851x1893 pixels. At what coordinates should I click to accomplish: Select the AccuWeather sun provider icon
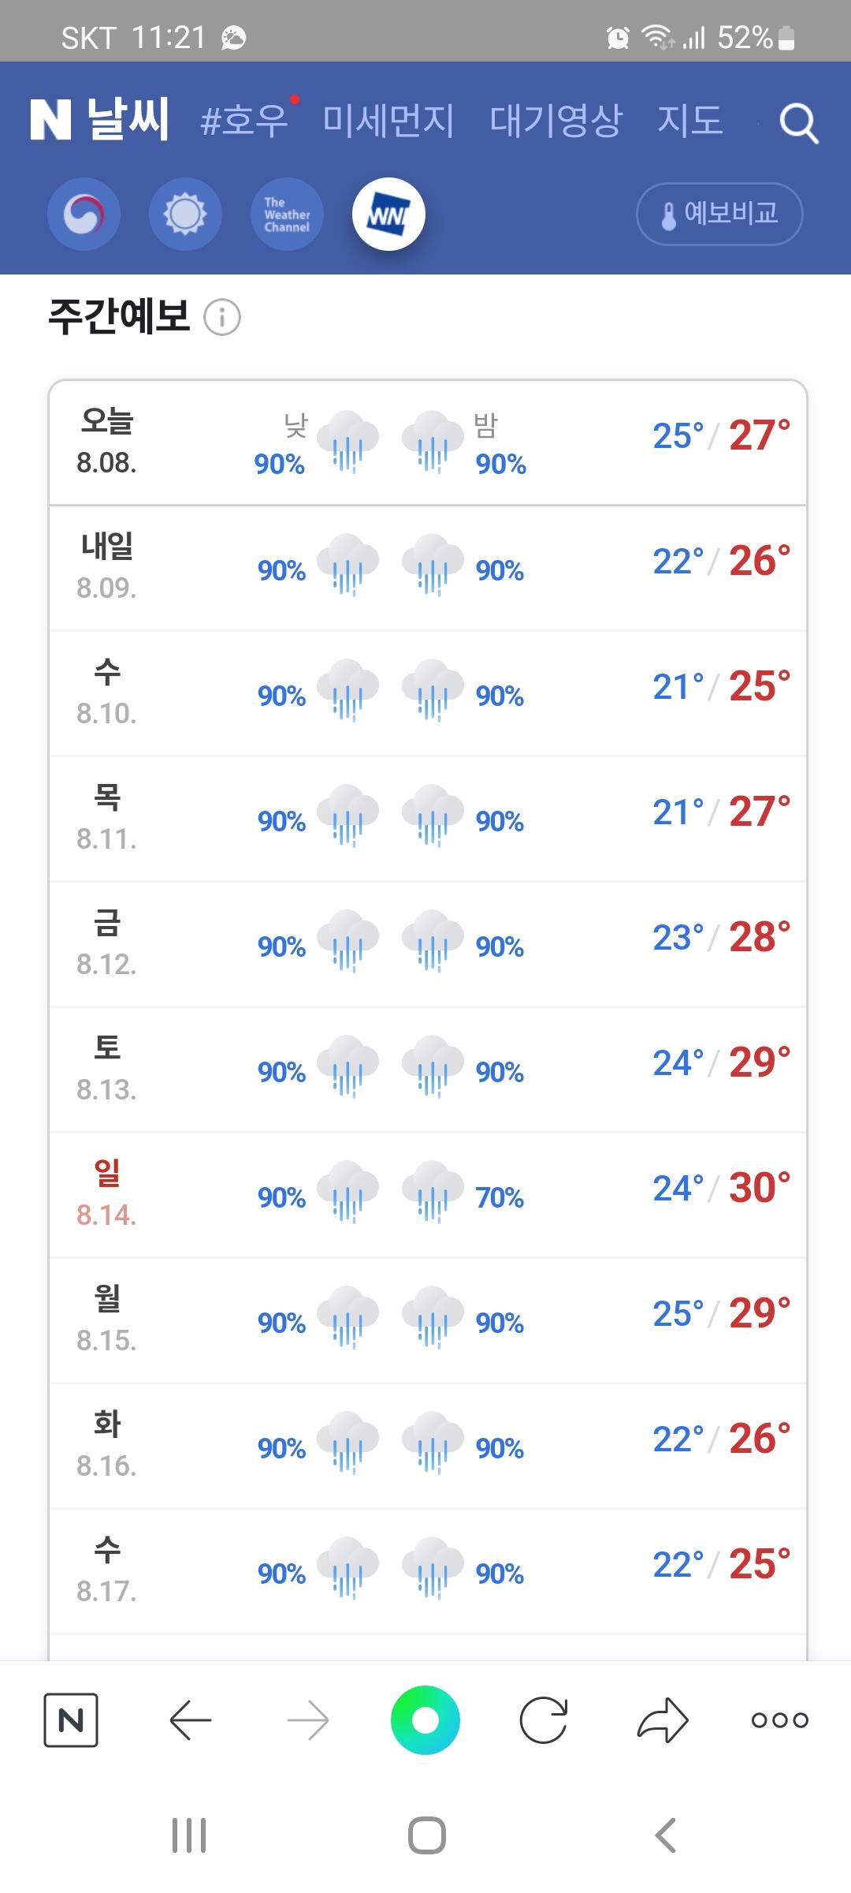click(185, 215)
